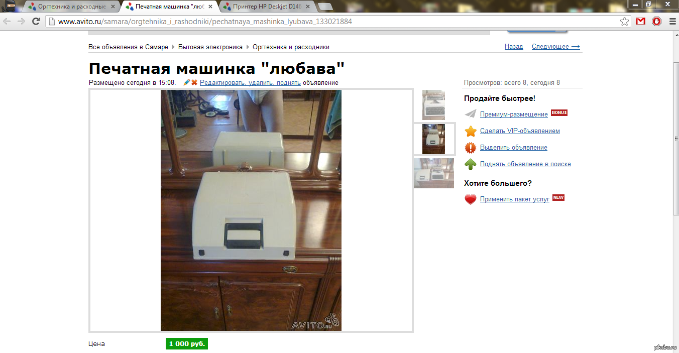Click the bookmark star in address bar
This screenshot has width=679, height=353.
coord(624,22)
